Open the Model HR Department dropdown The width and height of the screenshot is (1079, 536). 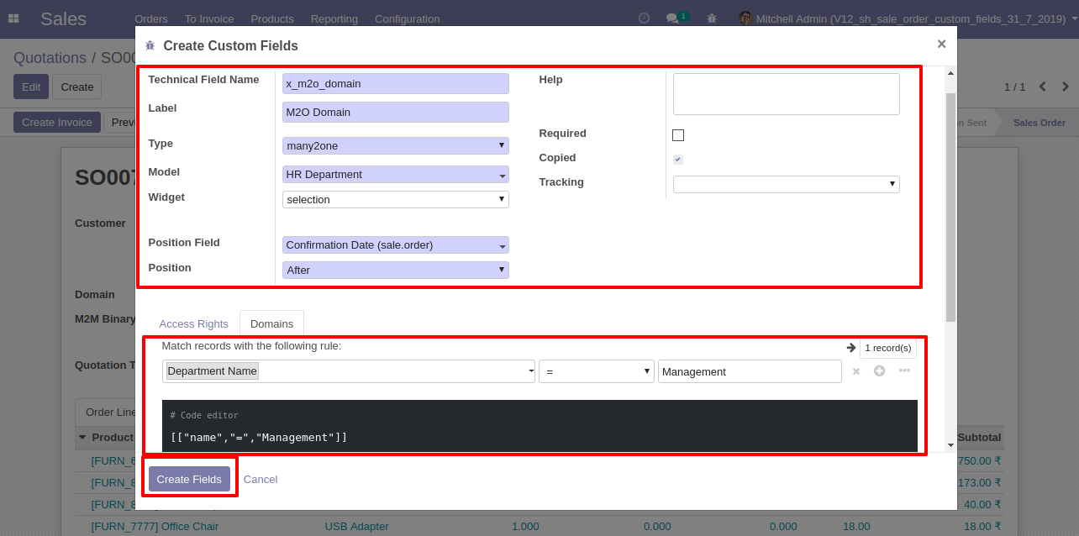(396, 175)
